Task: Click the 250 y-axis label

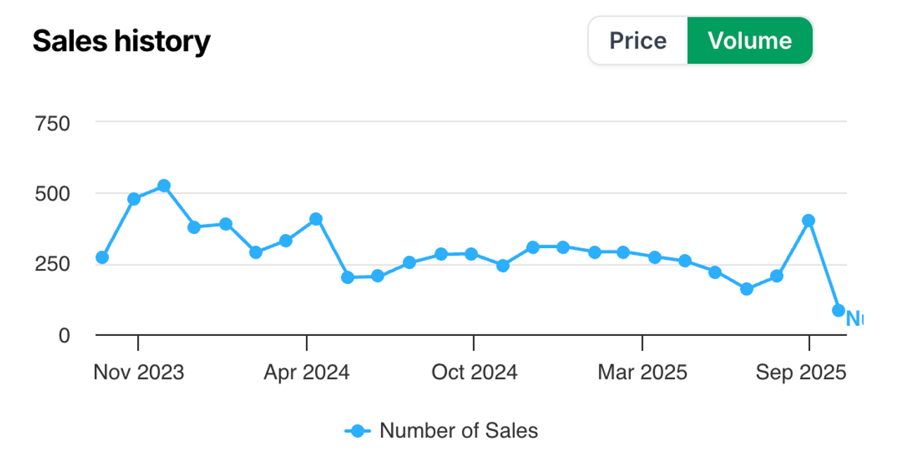Action: (53, 265)
